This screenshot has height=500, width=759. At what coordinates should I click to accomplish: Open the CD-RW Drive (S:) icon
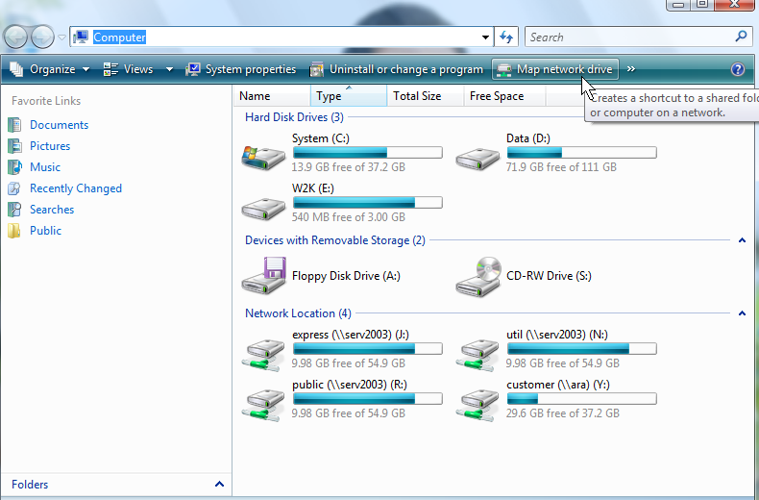(477, 276)
